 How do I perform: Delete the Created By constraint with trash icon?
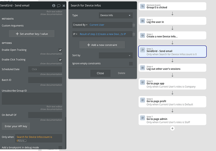pos(134,25)
